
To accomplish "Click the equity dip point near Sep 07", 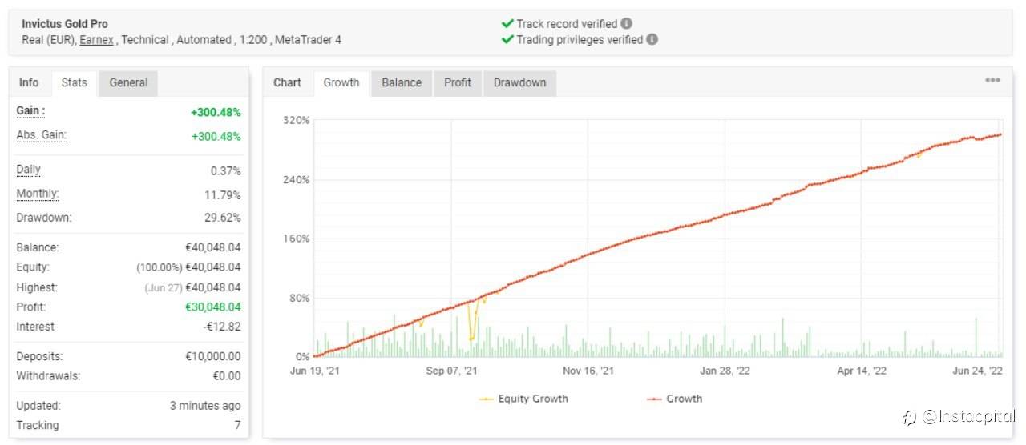I will (x=471, y=339).
